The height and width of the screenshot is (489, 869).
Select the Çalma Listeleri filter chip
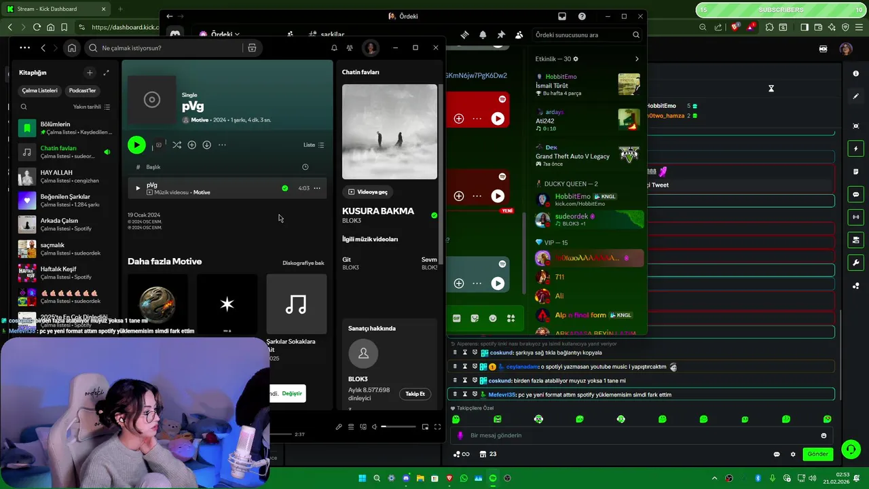39,90
